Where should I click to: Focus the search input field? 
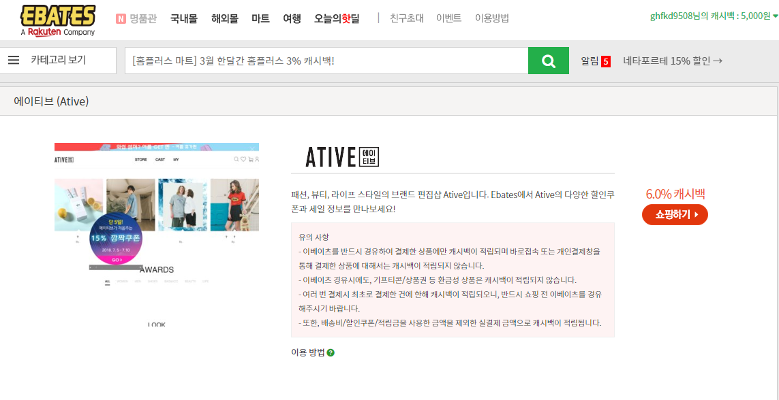click(326, 61)
